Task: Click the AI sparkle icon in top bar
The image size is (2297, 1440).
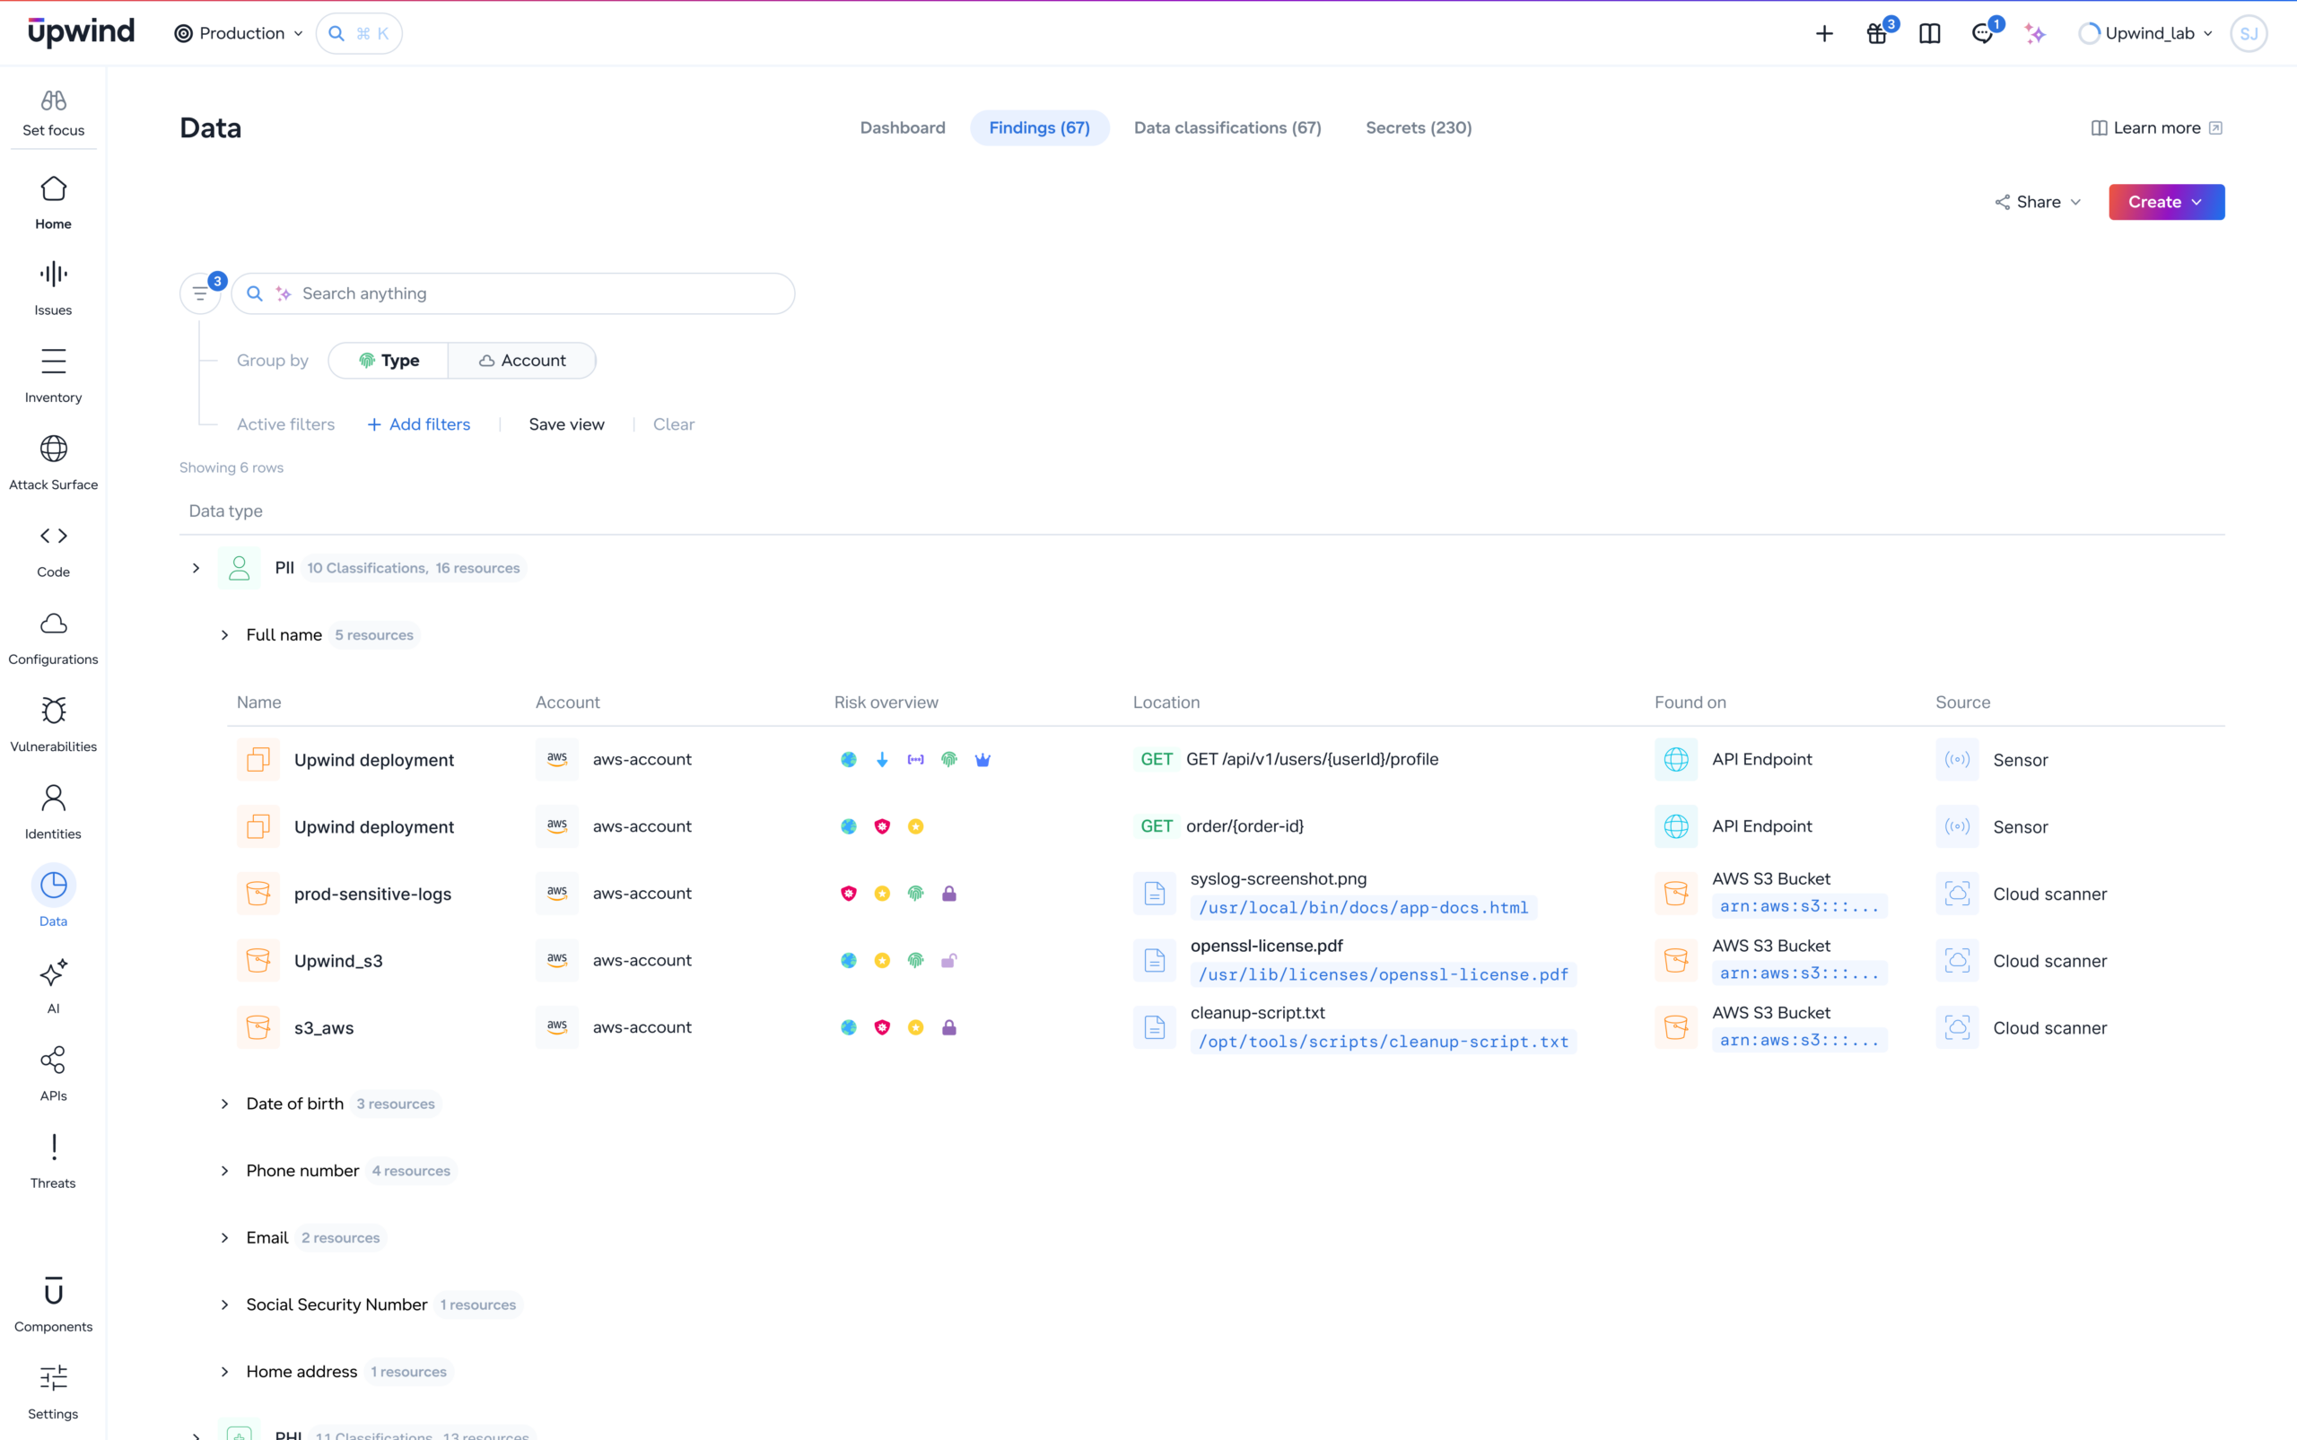Action: pos(2035,33)
